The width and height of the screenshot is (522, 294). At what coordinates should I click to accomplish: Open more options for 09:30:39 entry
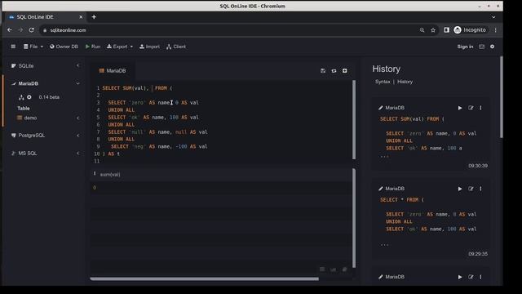click(480, 108)
